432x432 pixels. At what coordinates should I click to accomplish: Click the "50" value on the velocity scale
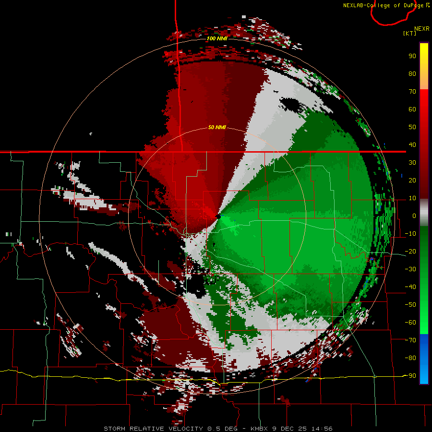click(x=412, y=127)
